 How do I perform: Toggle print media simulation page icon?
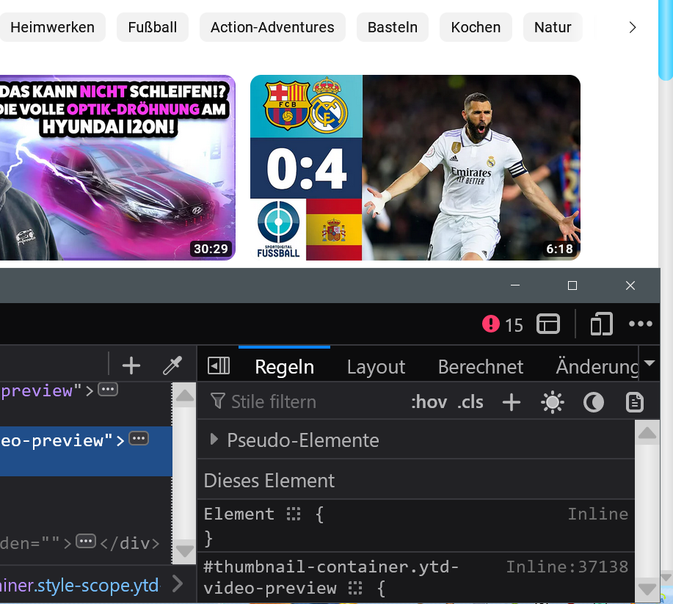[x=634, y=402]
